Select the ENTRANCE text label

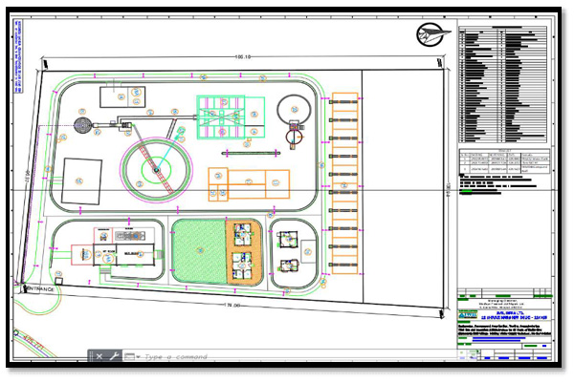[41, 289]
